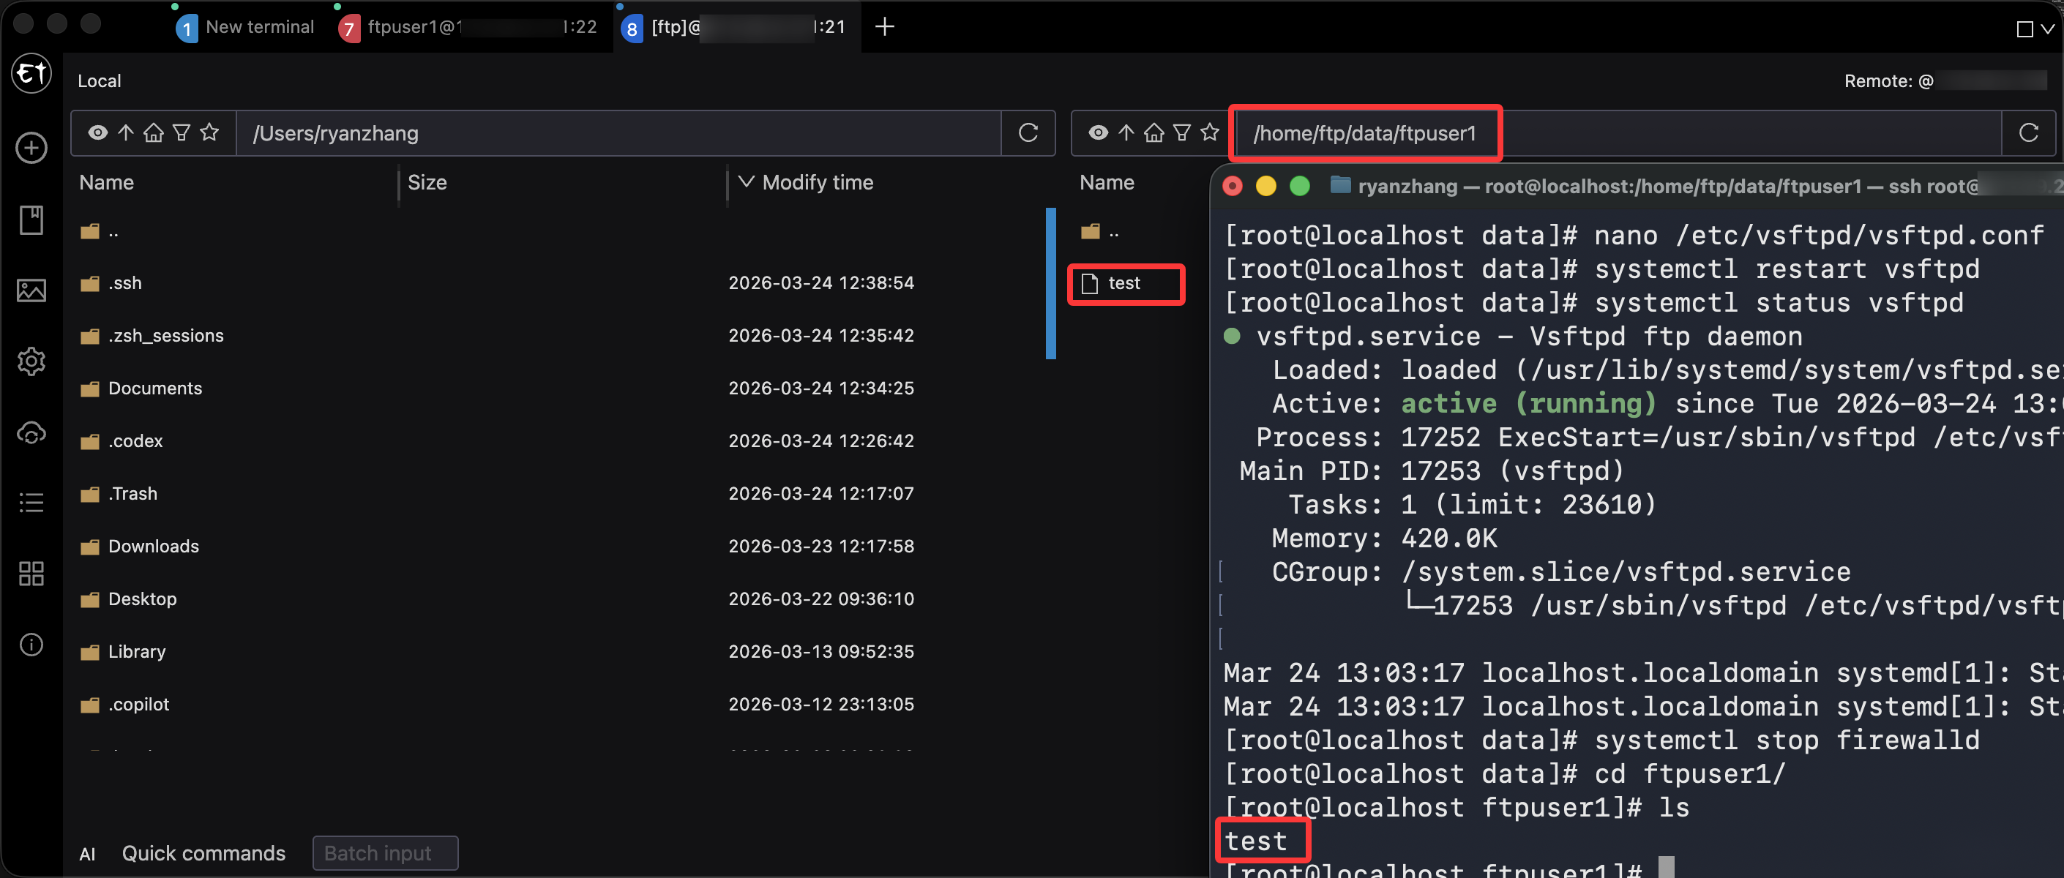Image resolution: width=2064 pixels, height=878 pixels.
Task: Switch to the New terminal tab
Action: click(244, 27)
